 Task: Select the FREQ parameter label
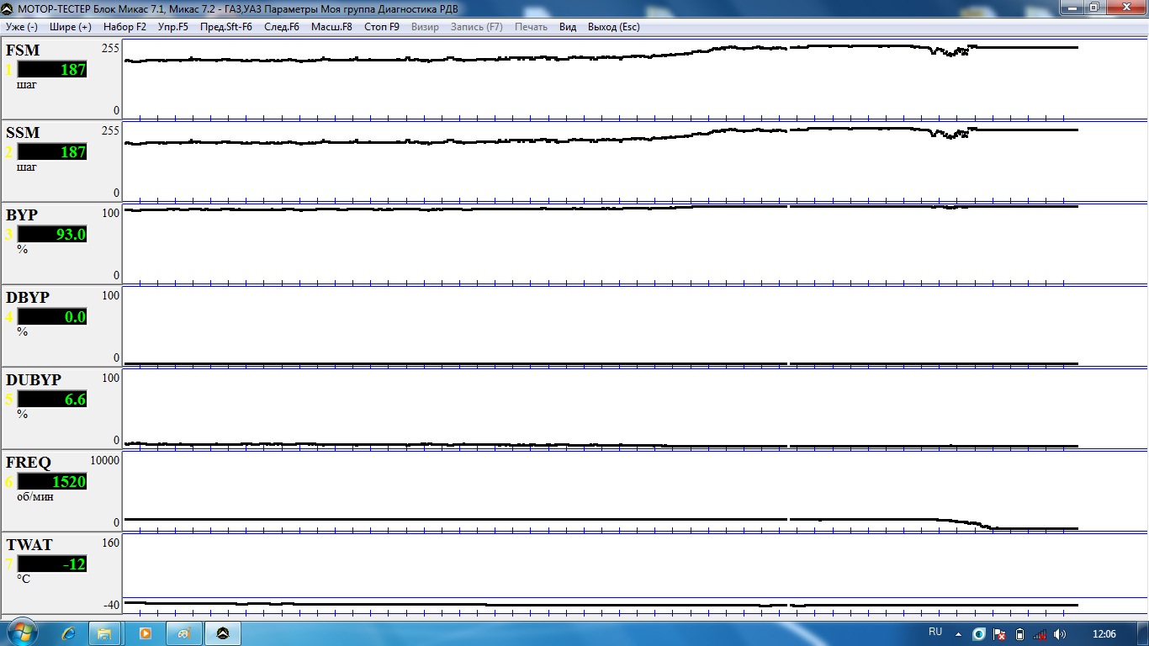point(29,463)
